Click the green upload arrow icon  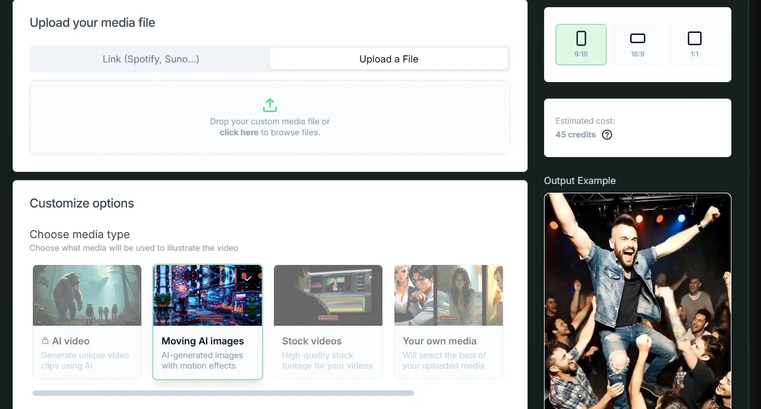(x=270, y=105)
